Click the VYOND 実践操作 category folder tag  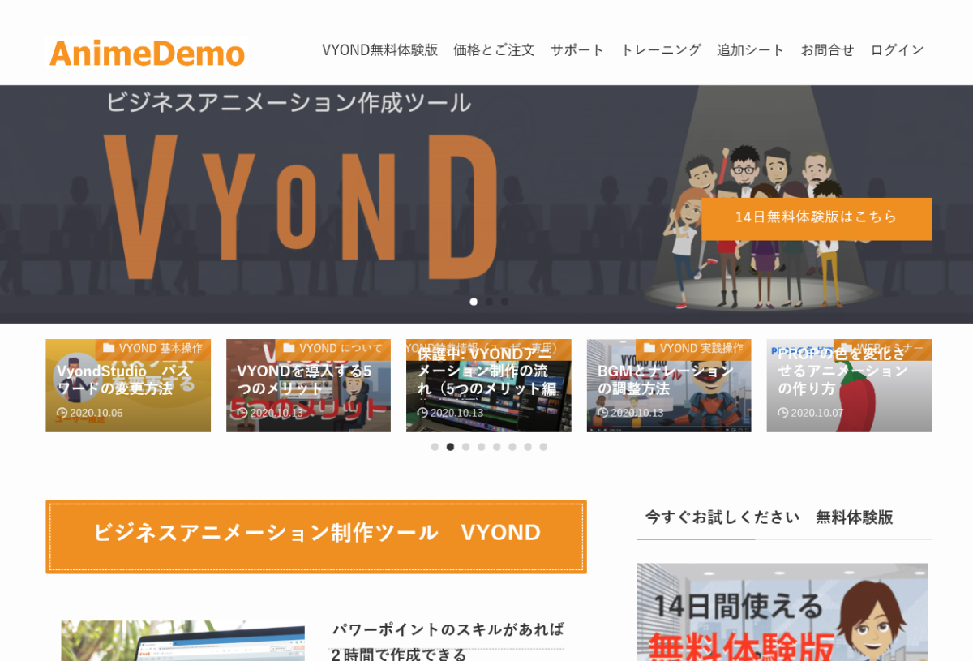(x=694, y=348)
